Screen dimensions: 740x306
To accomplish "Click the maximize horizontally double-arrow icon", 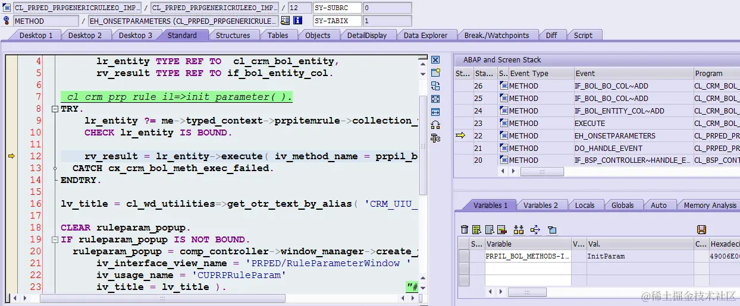I will (x=435, y=112).
